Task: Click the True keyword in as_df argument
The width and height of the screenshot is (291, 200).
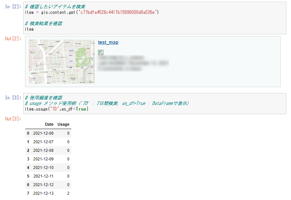Action: (x=81, y=109)
